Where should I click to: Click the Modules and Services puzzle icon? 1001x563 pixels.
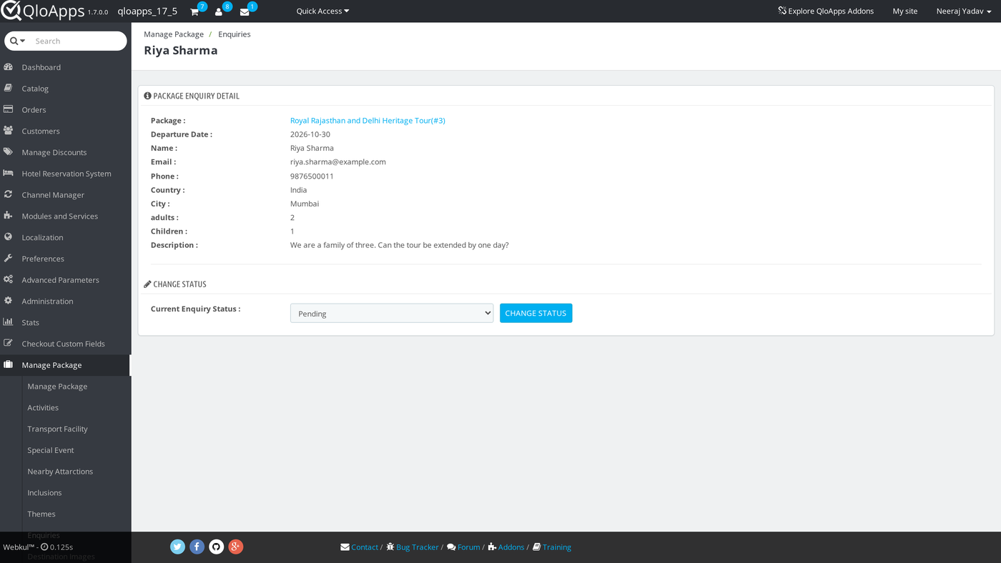(x=9, y=216)
